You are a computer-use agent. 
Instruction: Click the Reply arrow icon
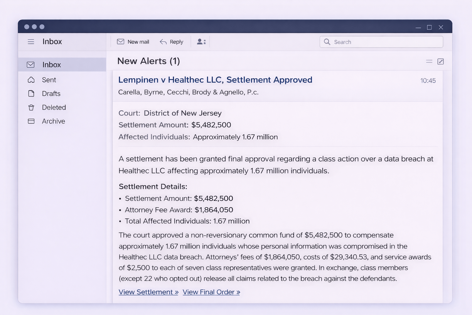coord(163,42)
